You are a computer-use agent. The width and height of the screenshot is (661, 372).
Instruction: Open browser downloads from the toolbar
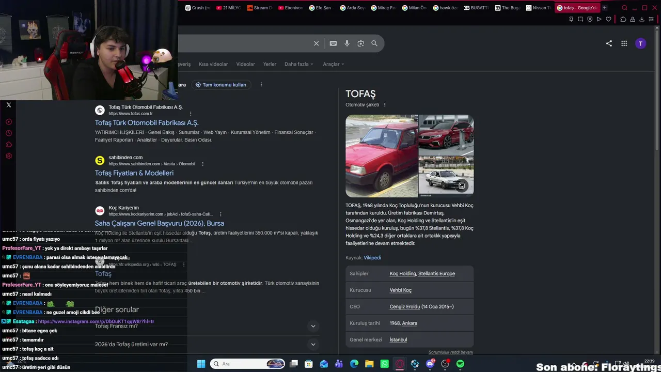click(x=642, y=19)
